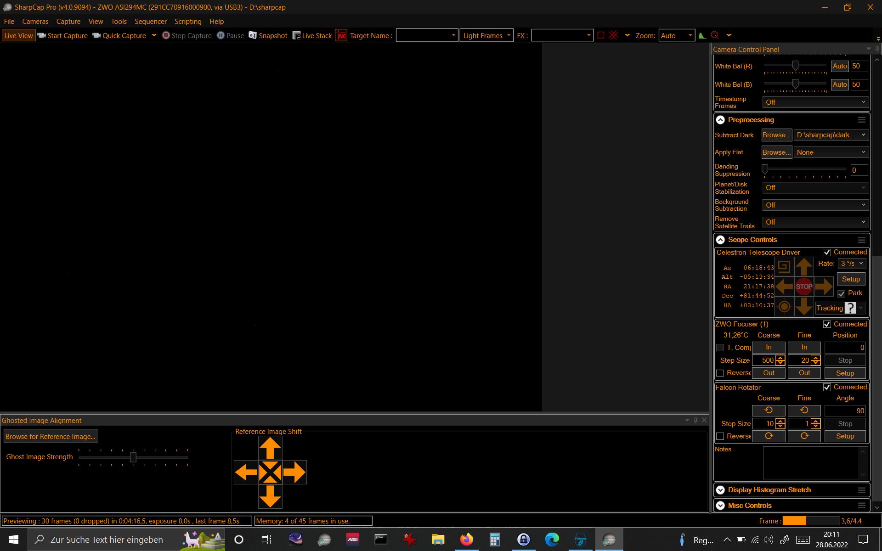Move the telescope right with the arrow

824,287
